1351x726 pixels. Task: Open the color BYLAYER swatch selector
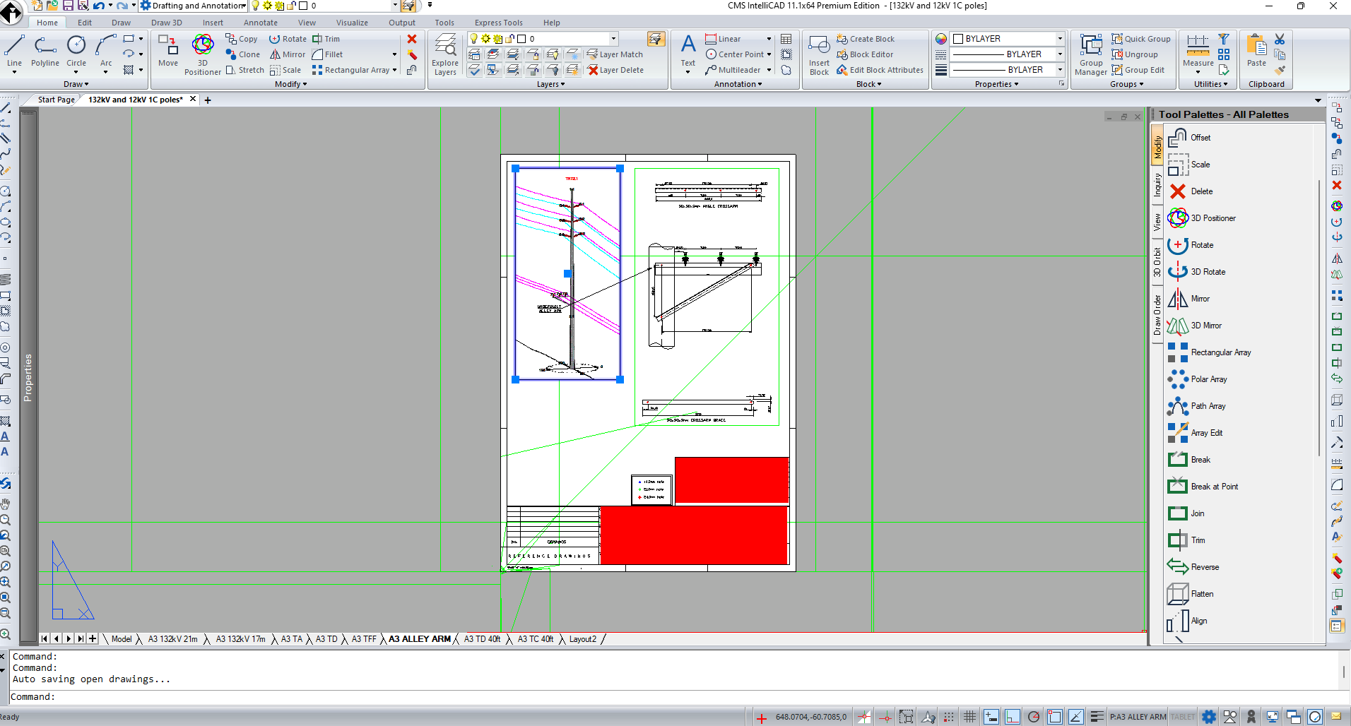[1008, 39]
